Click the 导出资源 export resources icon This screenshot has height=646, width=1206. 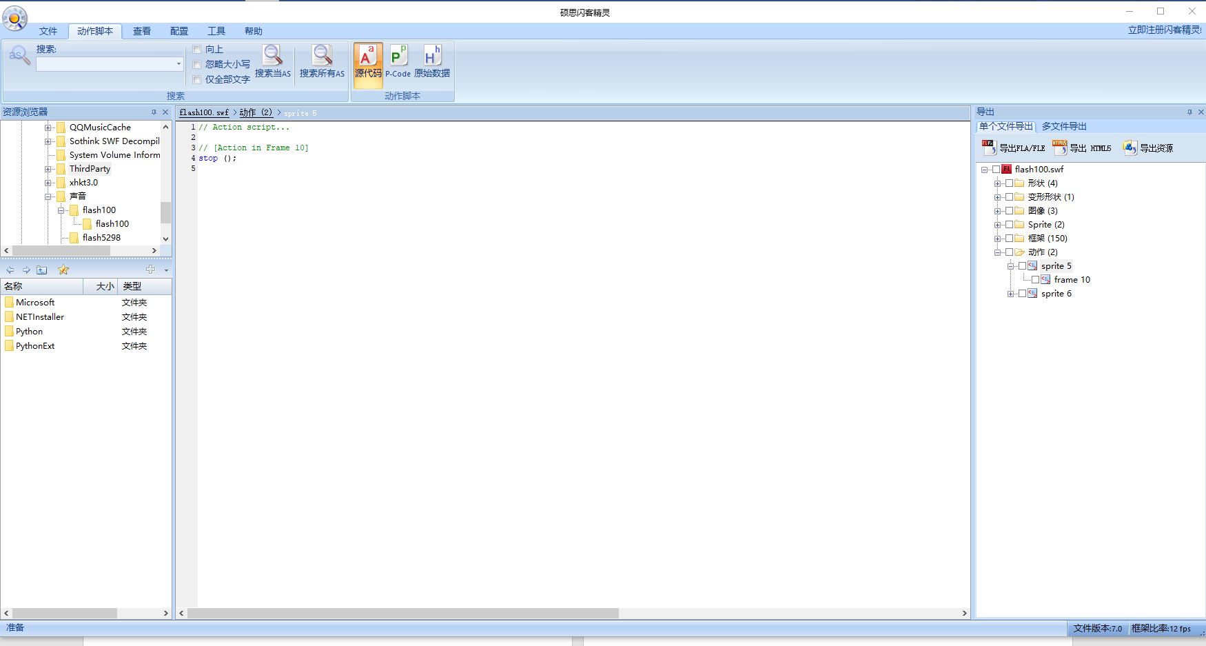click(1130, 148)
